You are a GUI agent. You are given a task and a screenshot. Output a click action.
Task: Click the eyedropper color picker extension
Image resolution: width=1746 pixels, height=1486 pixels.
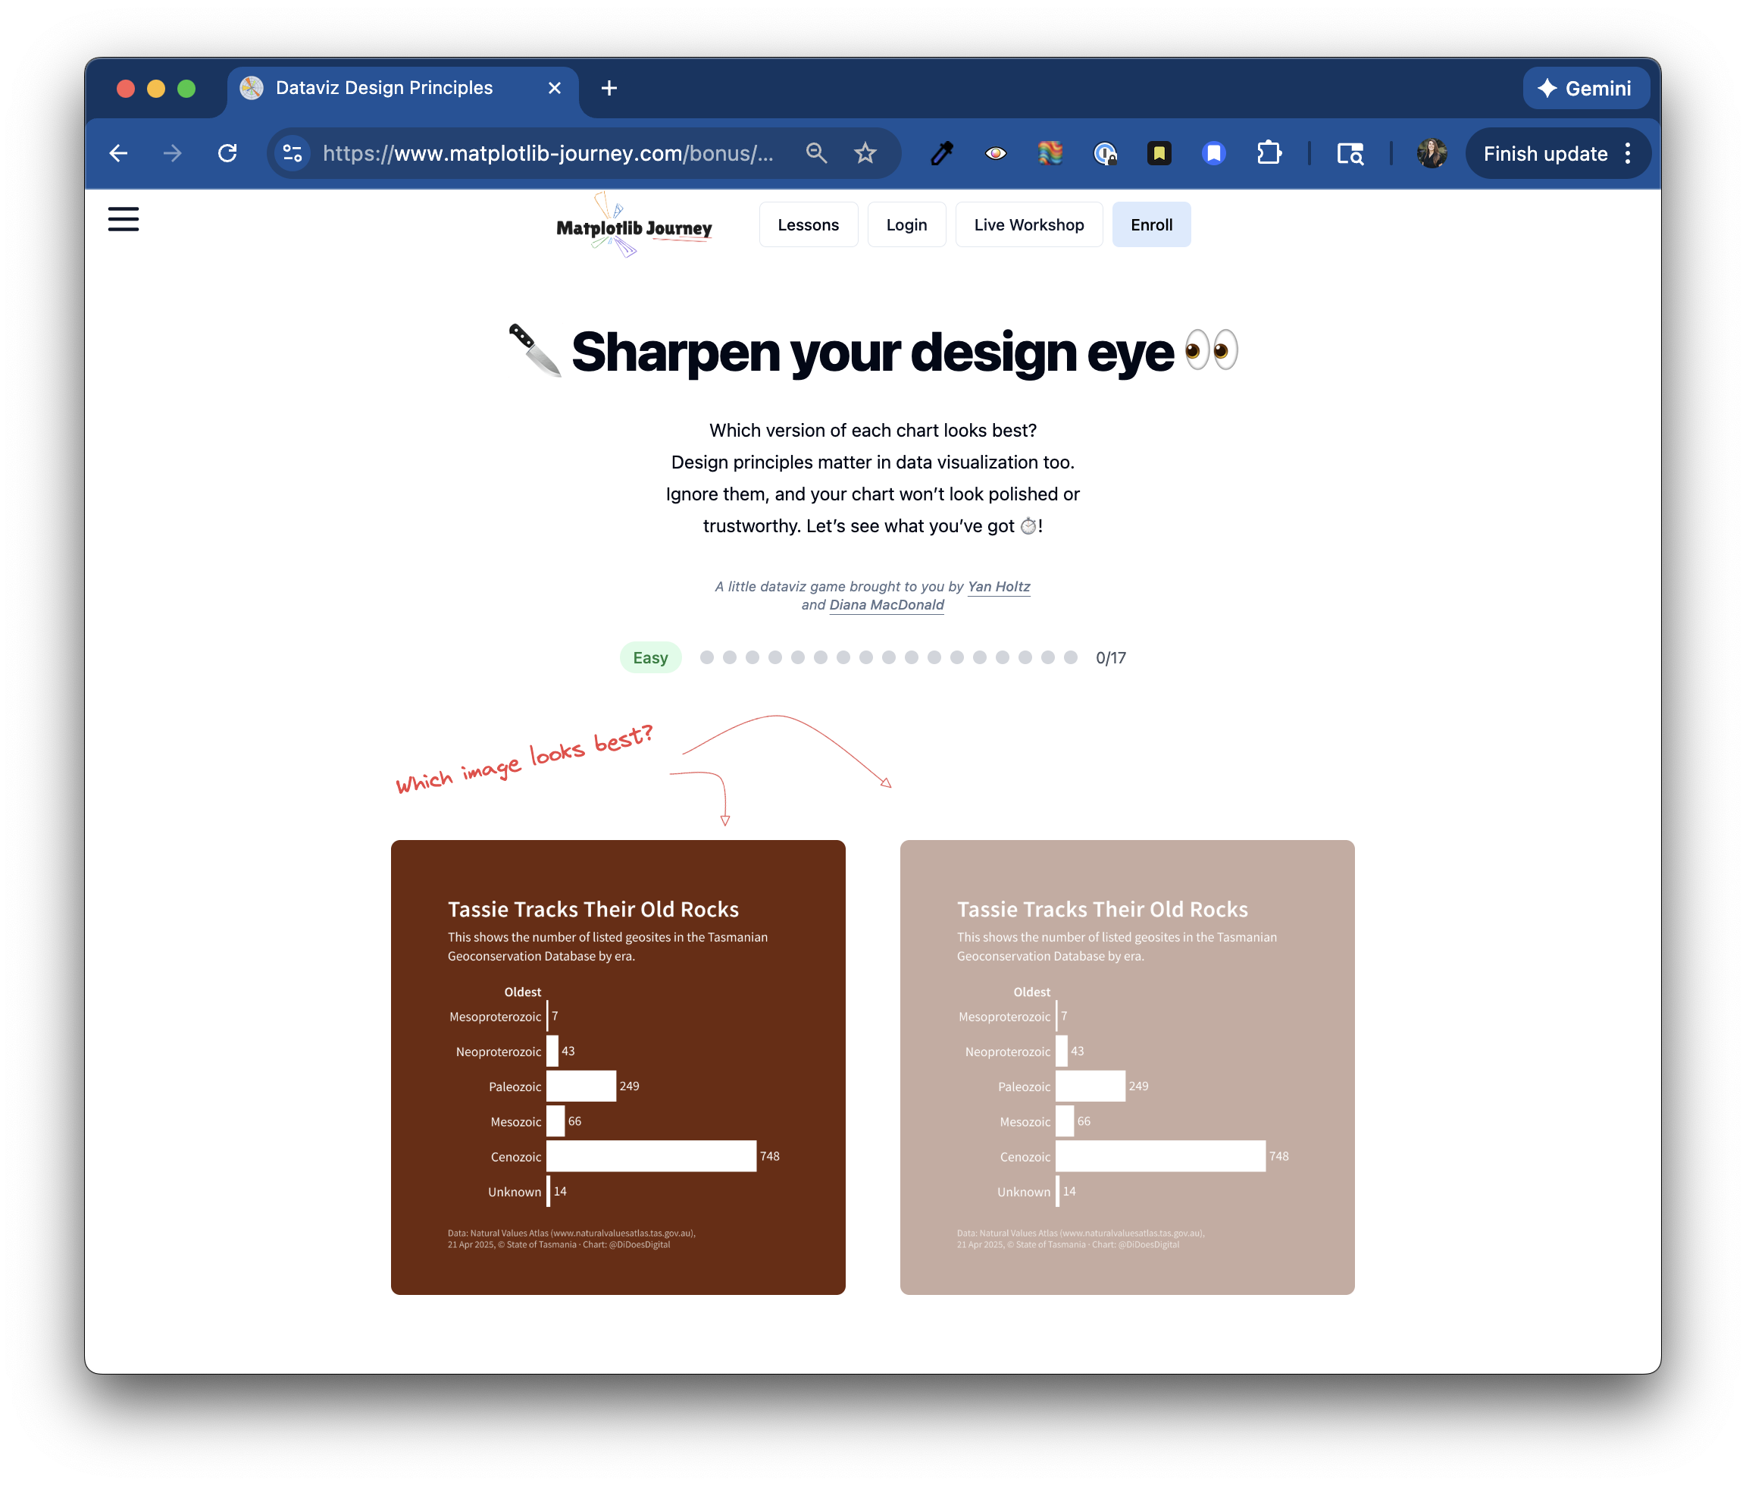tap(941, 153)
